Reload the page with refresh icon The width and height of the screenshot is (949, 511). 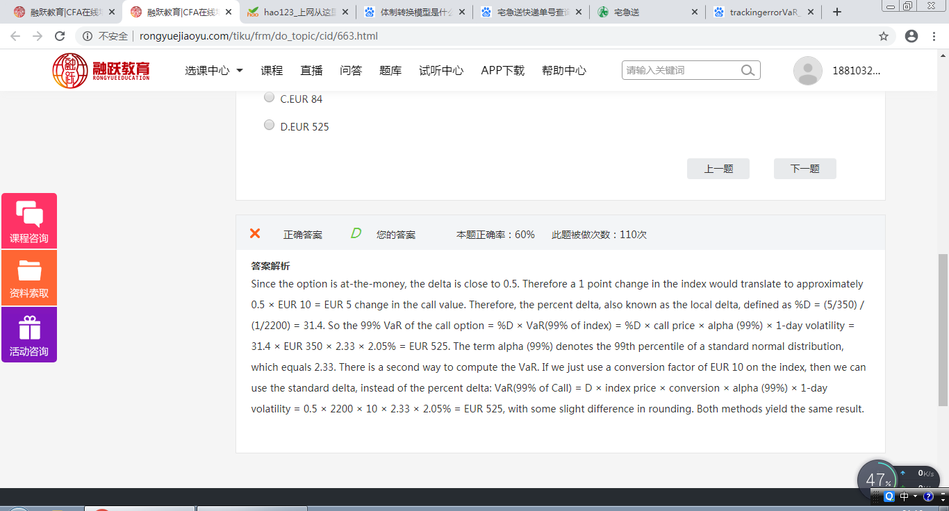(60, 36)
